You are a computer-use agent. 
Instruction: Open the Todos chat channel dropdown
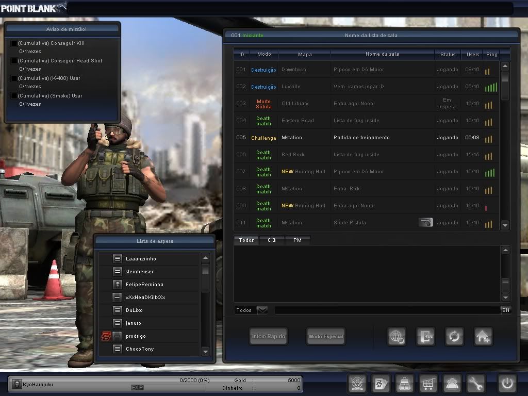[x=262, y=310]
